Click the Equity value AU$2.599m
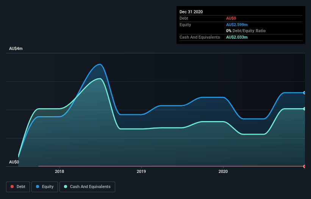 [237, 25]
